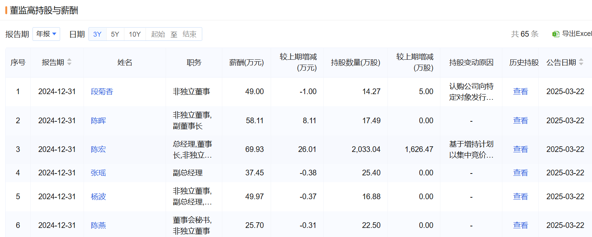
Task: Click 认购公司向特定对象发行 reason cell
Action: click(x=471, y=91)
